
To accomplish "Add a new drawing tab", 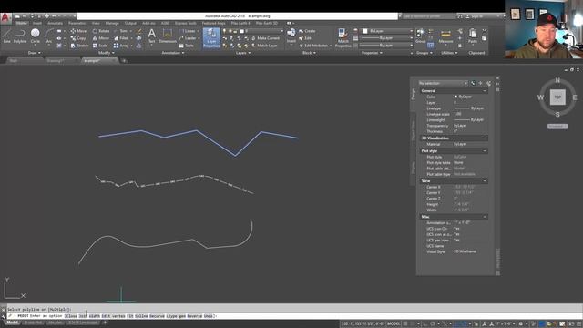I will click(x=124, y=61).
